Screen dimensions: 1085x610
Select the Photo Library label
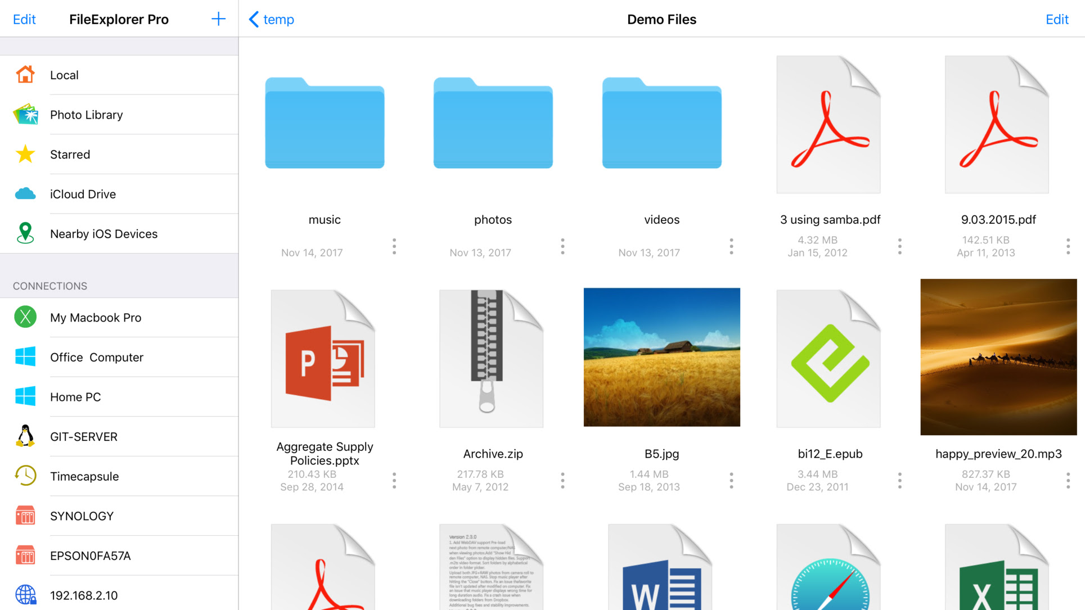pyautogui.click(x=86, y=115)
